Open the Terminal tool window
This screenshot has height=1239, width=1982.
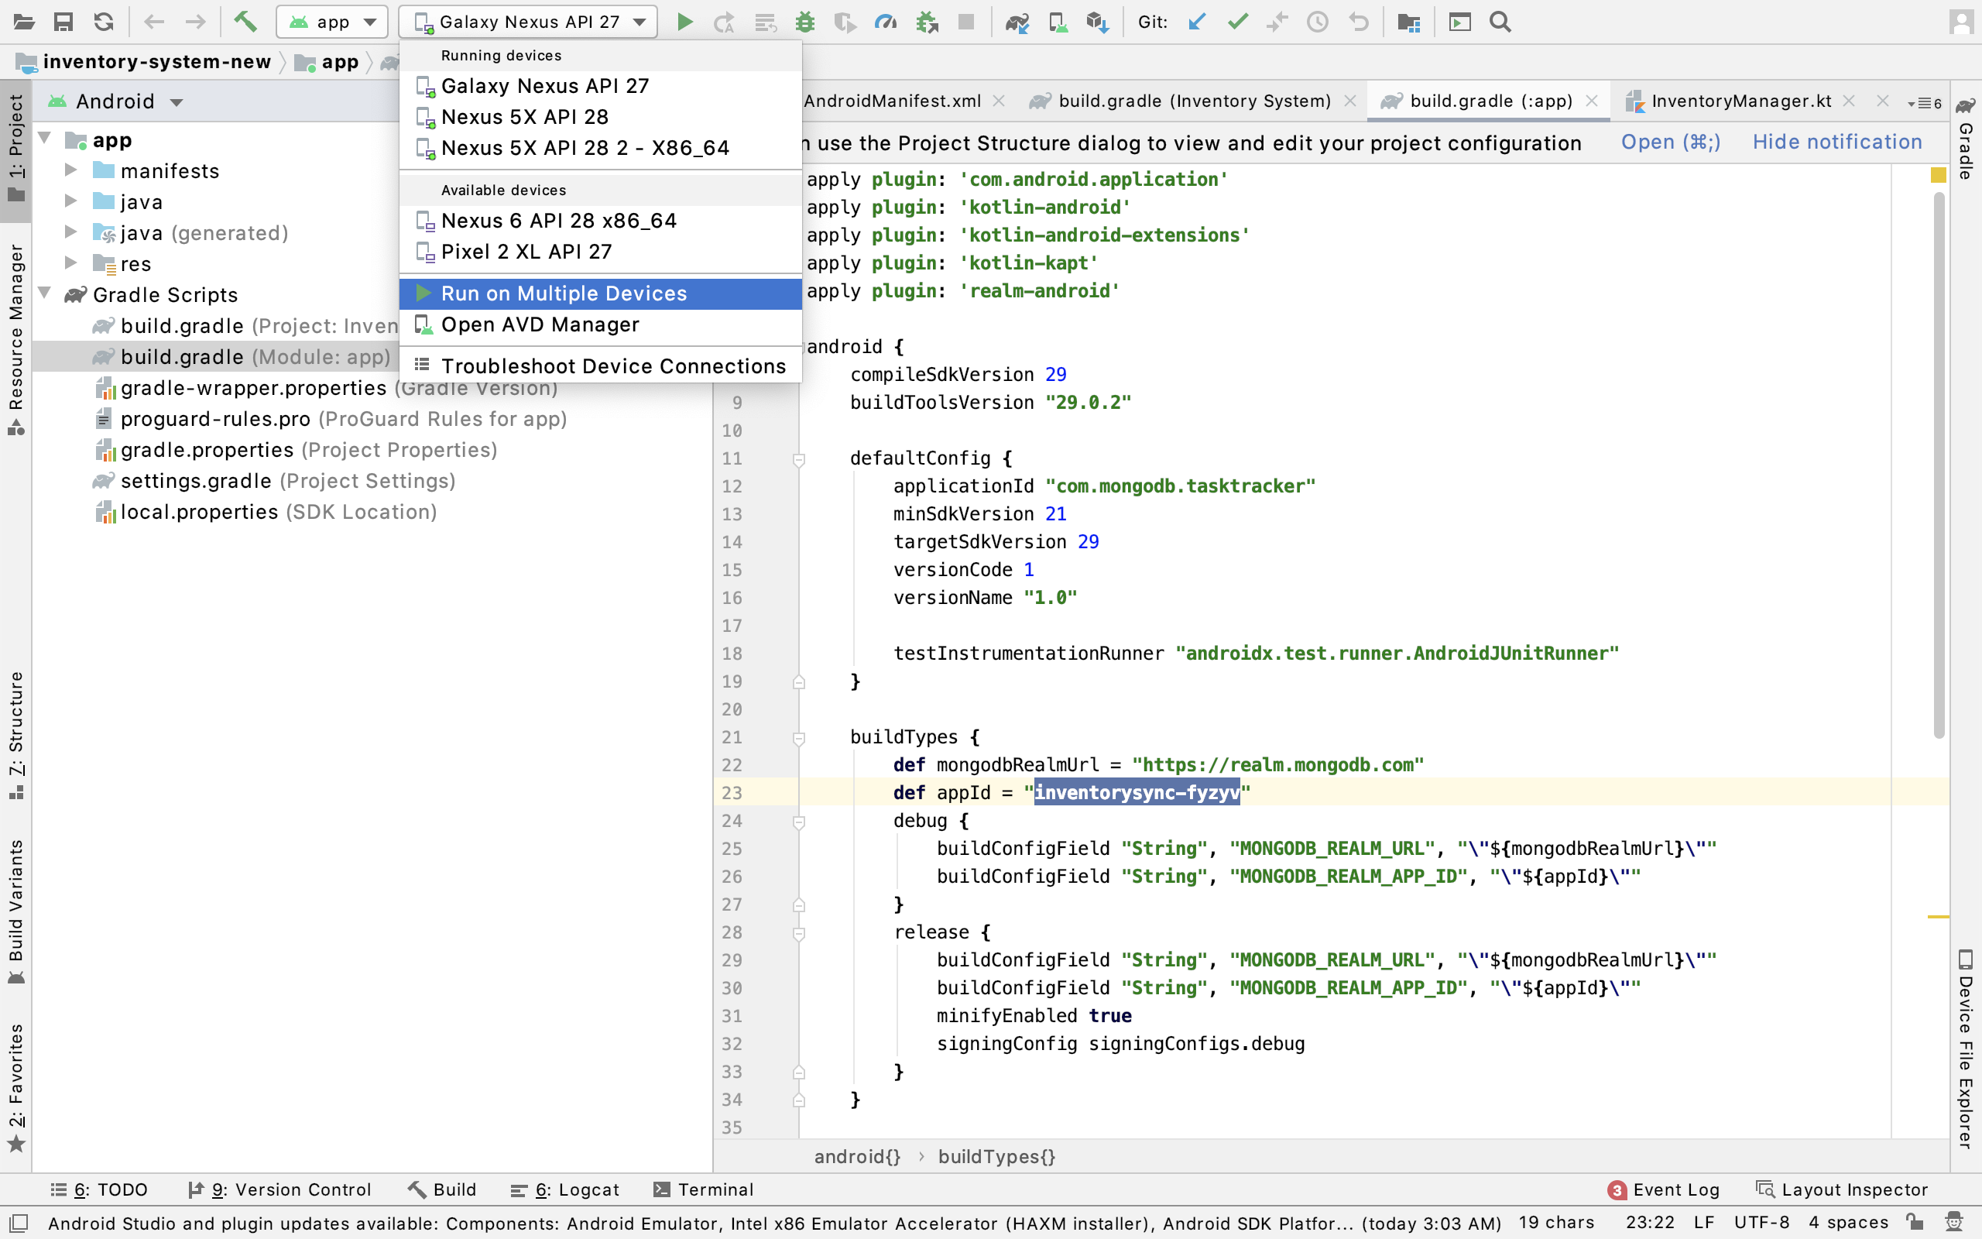click(705, 1190)
